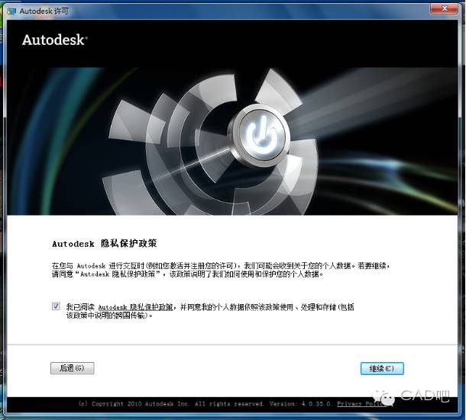Viewport: 466px width, 420px height.
Task: Open the Privacy Policy footer link
Action: coord(361,404)
